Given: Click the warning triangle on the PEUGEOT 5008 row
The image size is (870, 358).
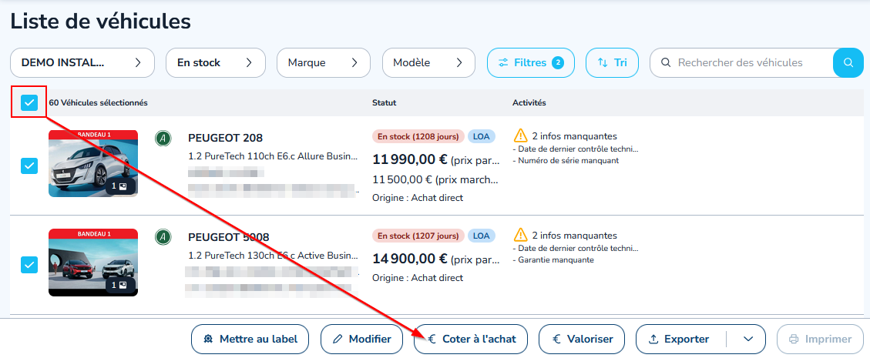Looking at the screenshot, I should 520,235.
